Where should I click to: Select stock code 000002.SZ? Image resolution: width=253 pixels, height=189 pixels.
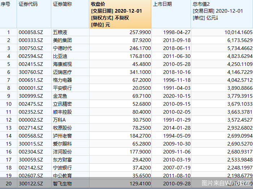pos(31,120)
